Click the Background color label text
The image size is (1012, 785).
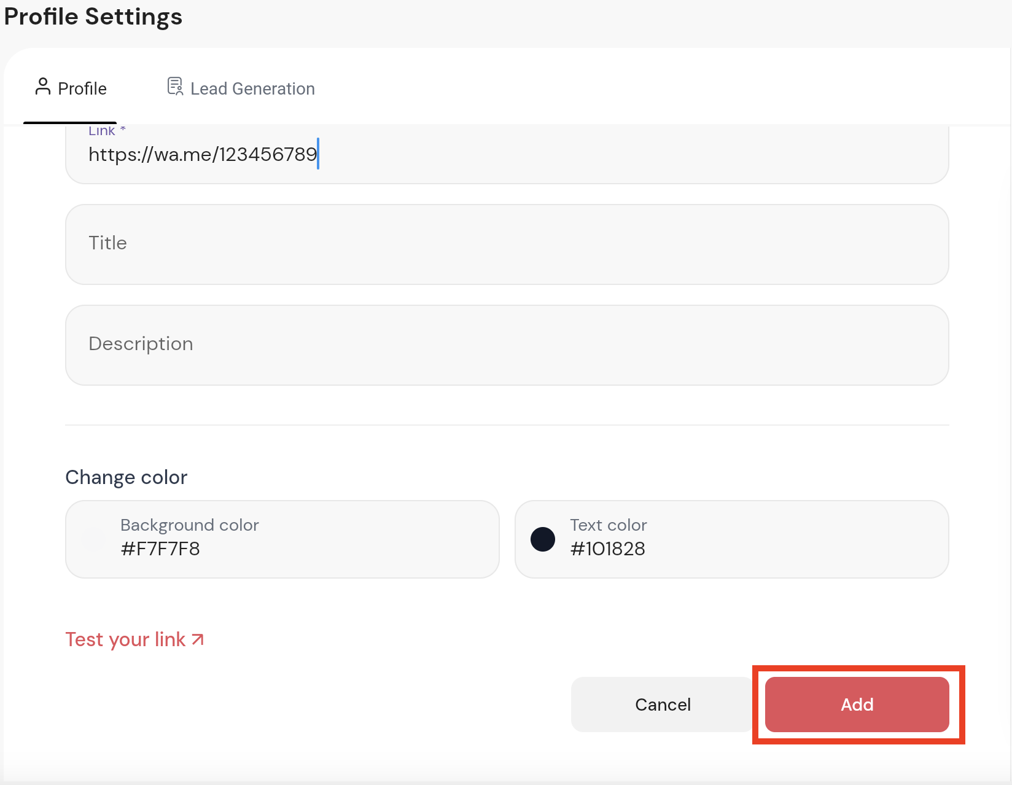[x=189, y=525]
